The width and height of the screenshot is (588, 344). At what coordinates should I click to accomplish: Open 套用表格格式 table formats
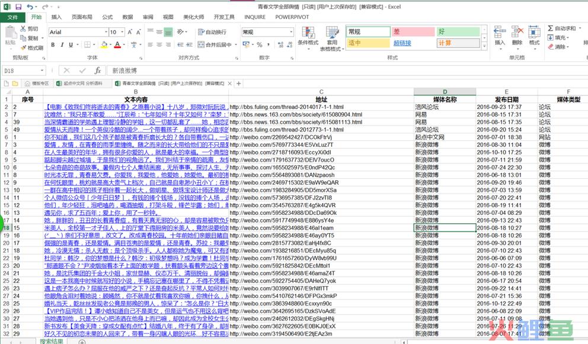coord(332,39)
